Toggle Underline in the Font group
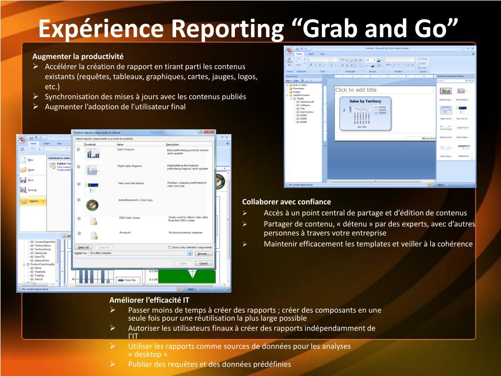Viewport: 501px width, 376px height. pos(319,65)
